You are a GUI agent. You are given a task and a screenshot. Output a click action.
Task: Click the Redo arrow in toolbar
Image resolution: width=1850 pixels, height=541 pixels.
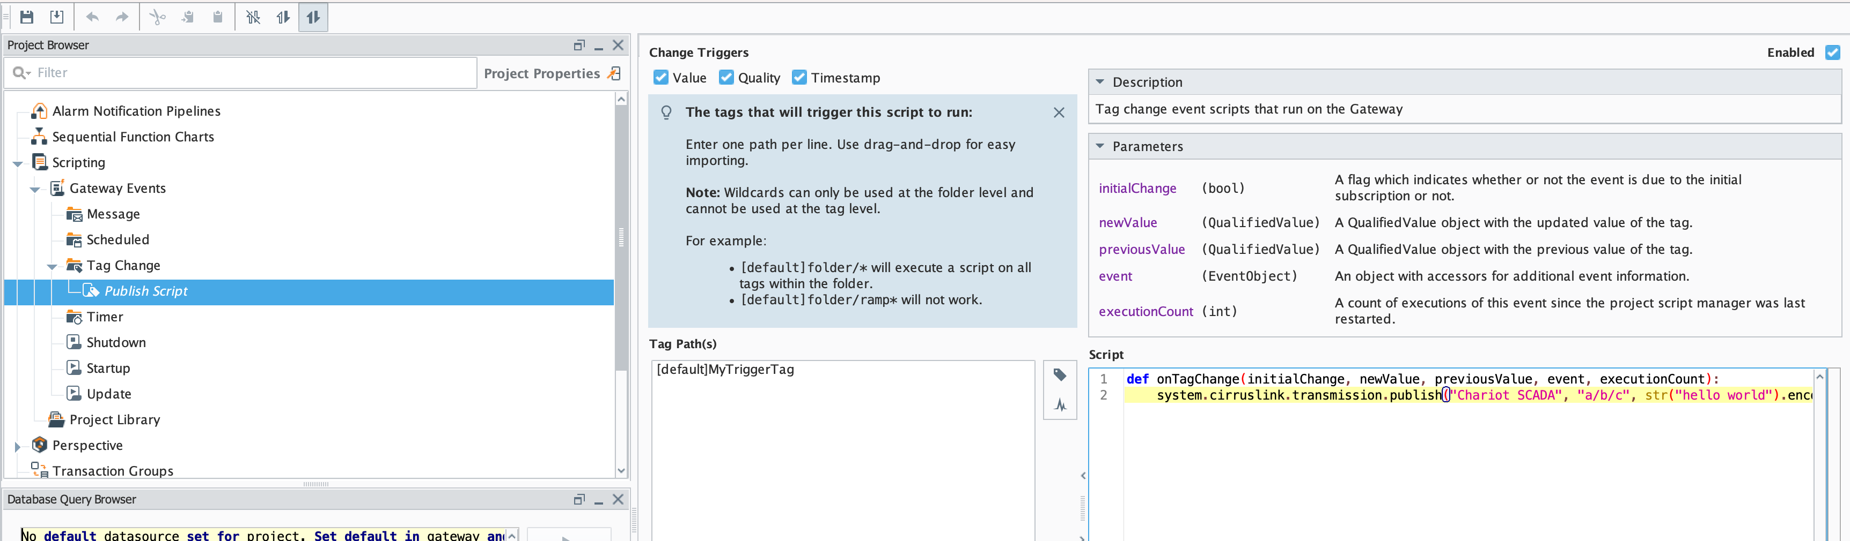[x=122, y=17]
